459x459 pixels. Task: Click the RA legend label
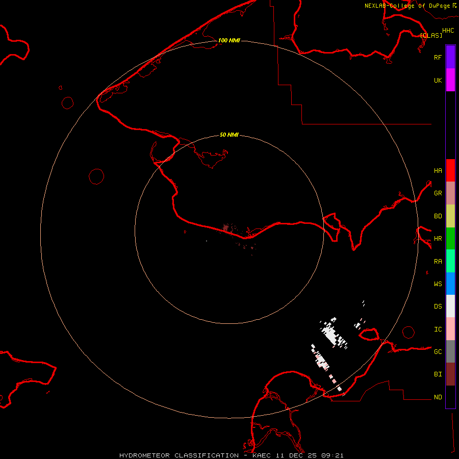[x=438, y=262]
